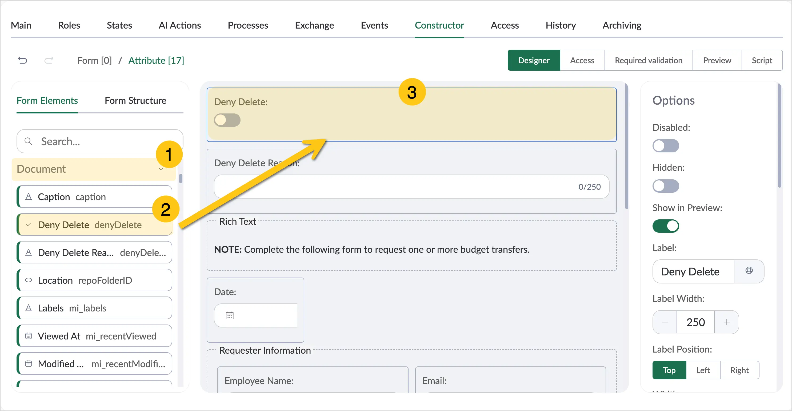View the History tab
This screenshot has height=411, width=792.
point(561,25)
